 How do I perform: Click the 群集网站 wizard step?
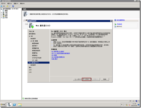[35, 53]
